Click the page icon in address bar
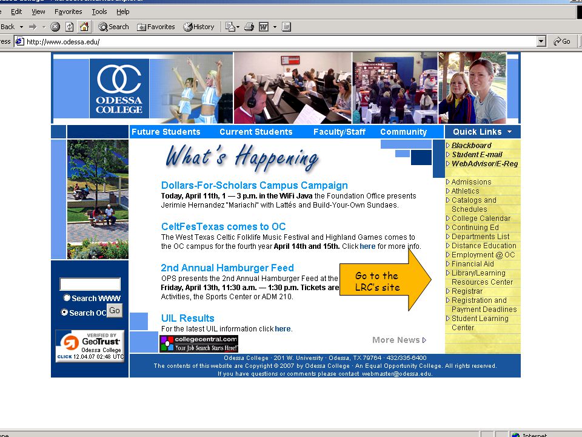The width and height of the screenshot is (582, 437). 19,42
